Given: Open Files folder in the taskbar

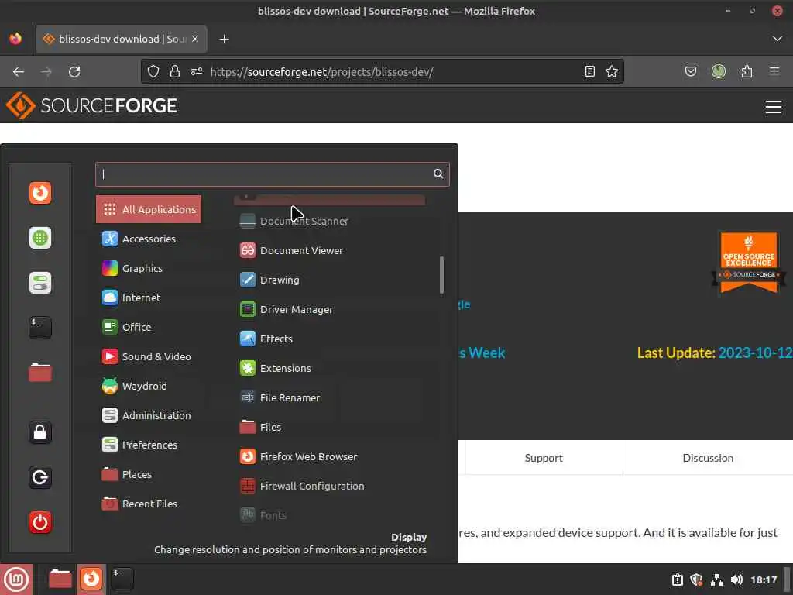Looking at the screenshot, I should [x=60, y=579].
